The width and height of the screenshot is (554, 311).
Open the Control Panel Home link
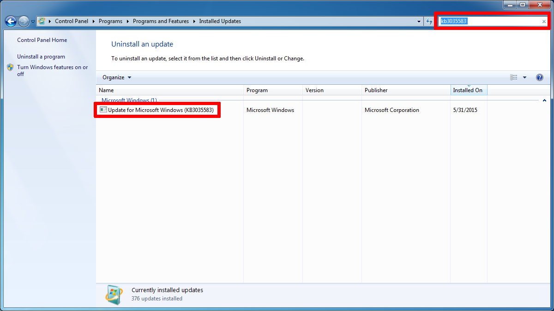coord(42,40)
